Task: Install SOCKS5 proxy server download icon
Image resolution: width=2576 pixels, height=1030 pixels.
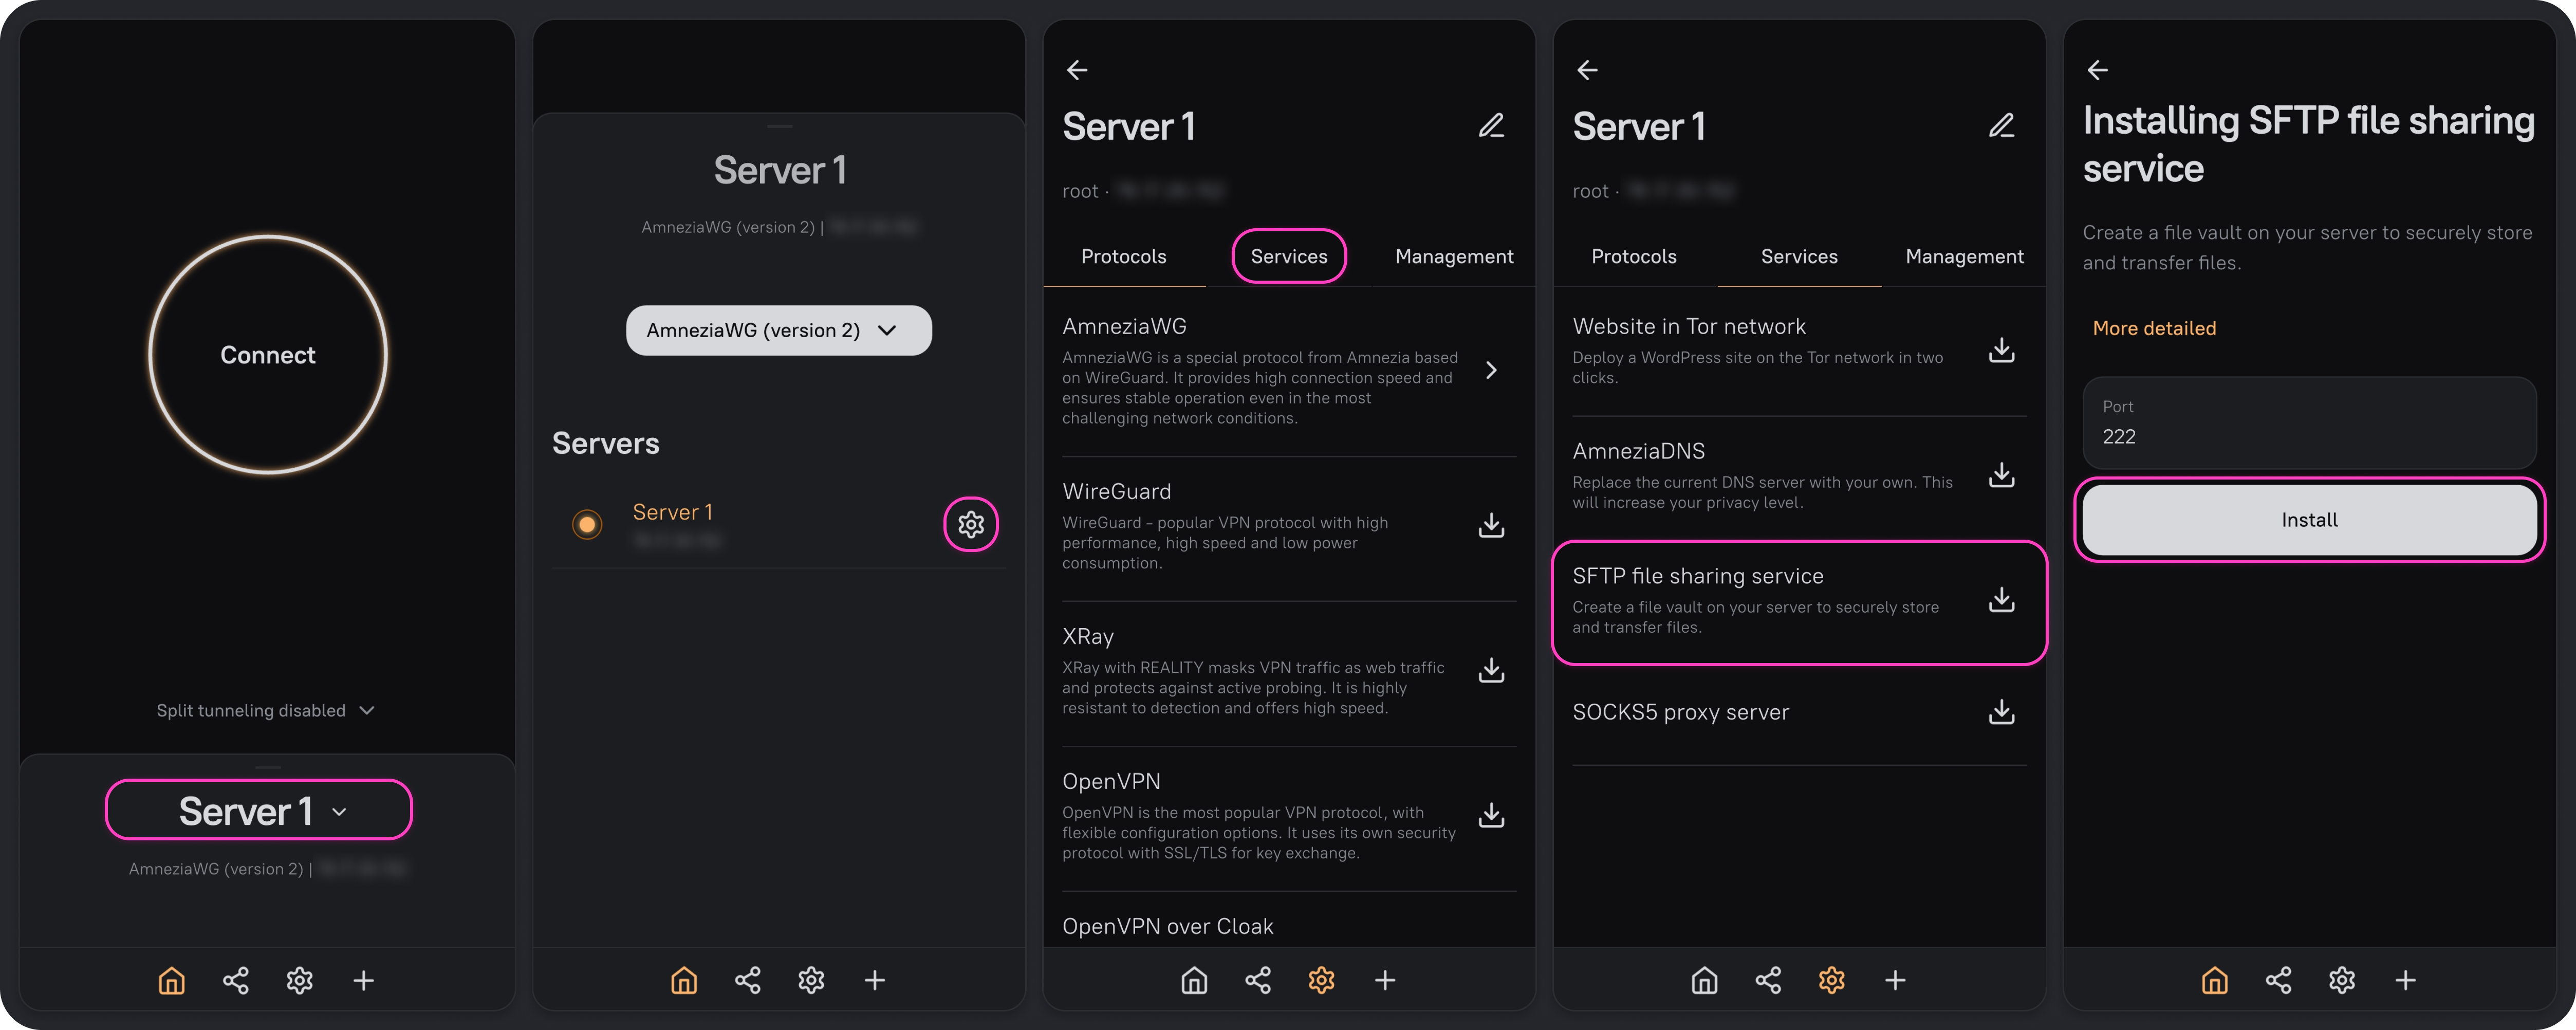Action: pyautogui.click(x=2001, y=712)
